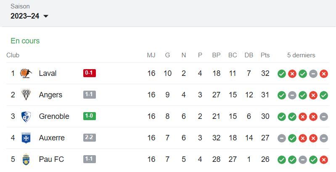Click the Pau FC club crest
This screenshot has height=172, width=336.
[26, 159]
